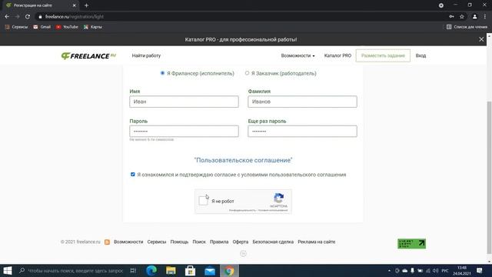The image size is (492, 277).
Task: Open Chrome extensions circle icon in title bar
Action: 440,5
